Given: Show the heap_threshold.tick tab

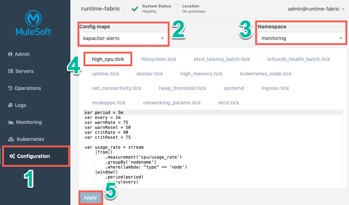Looking at the screenshot, I should click(182, 88).
